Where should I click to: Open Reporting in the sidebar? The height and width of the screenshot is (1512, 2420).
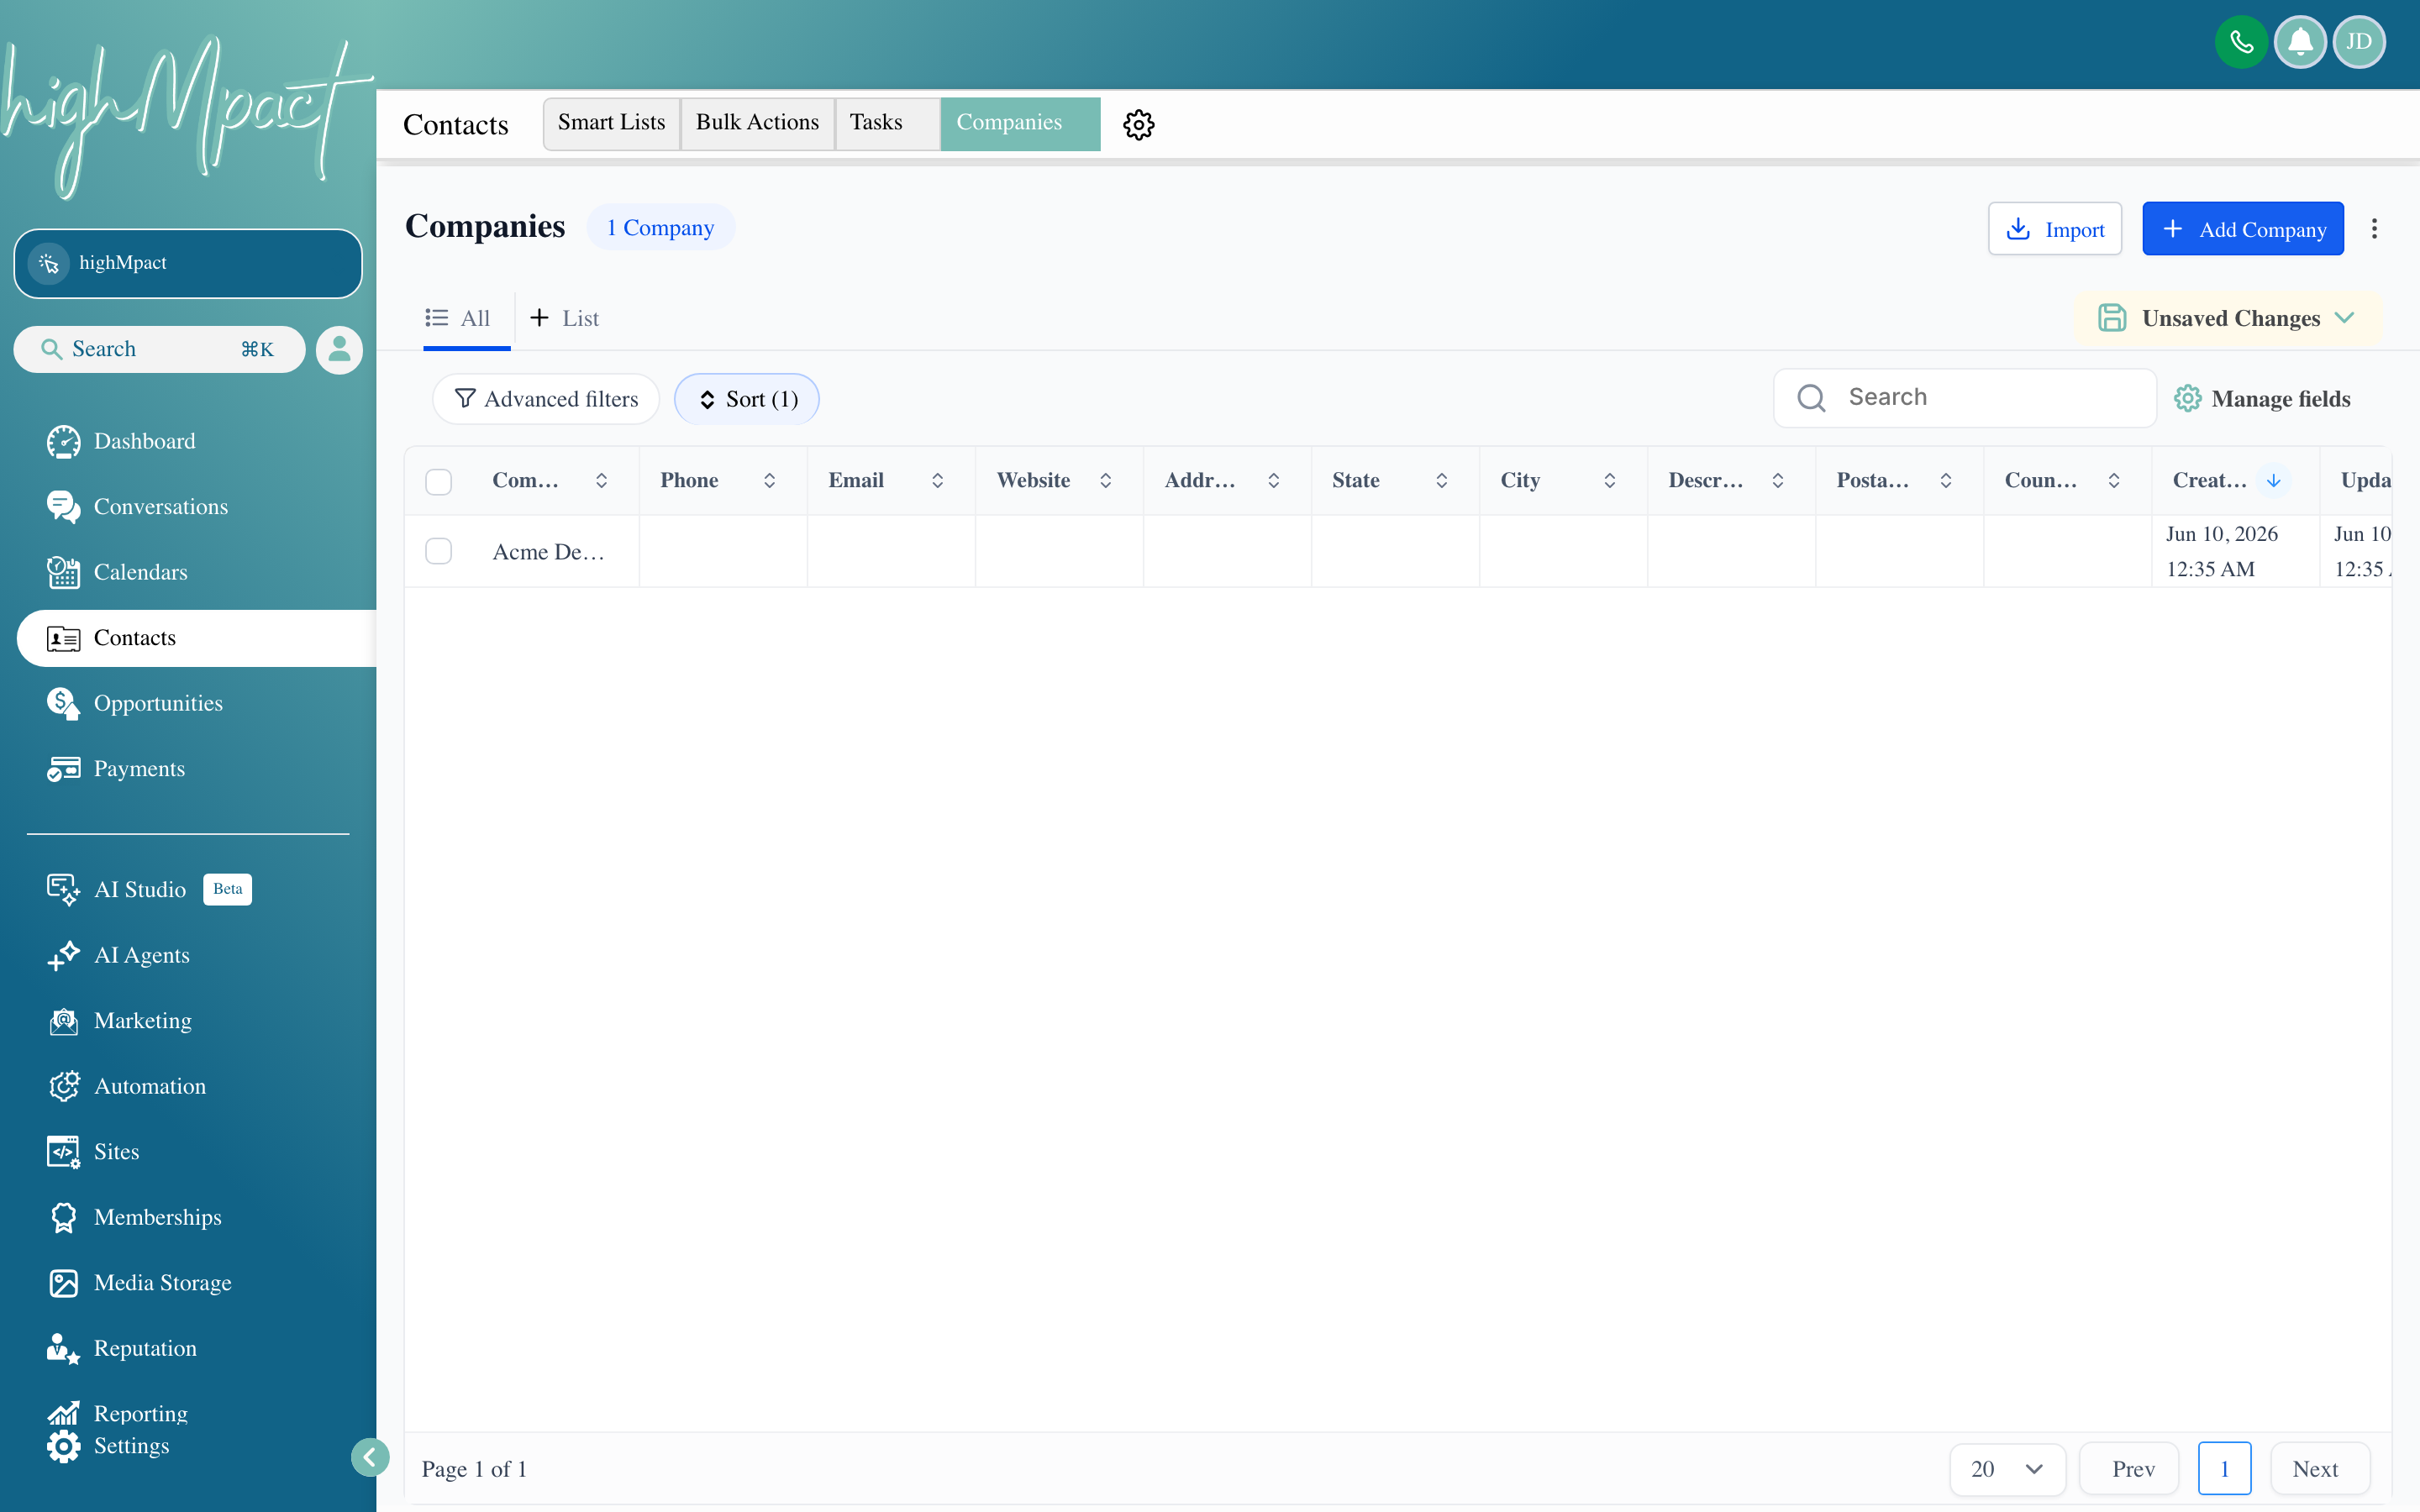click(x=117, y=1413)
